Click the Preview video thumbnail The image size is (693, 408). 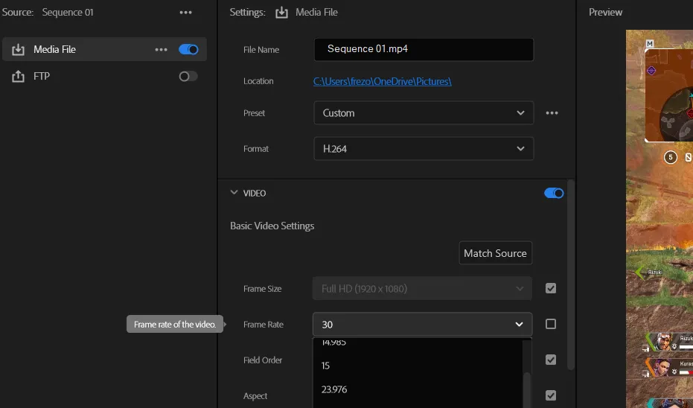point(660,219)
